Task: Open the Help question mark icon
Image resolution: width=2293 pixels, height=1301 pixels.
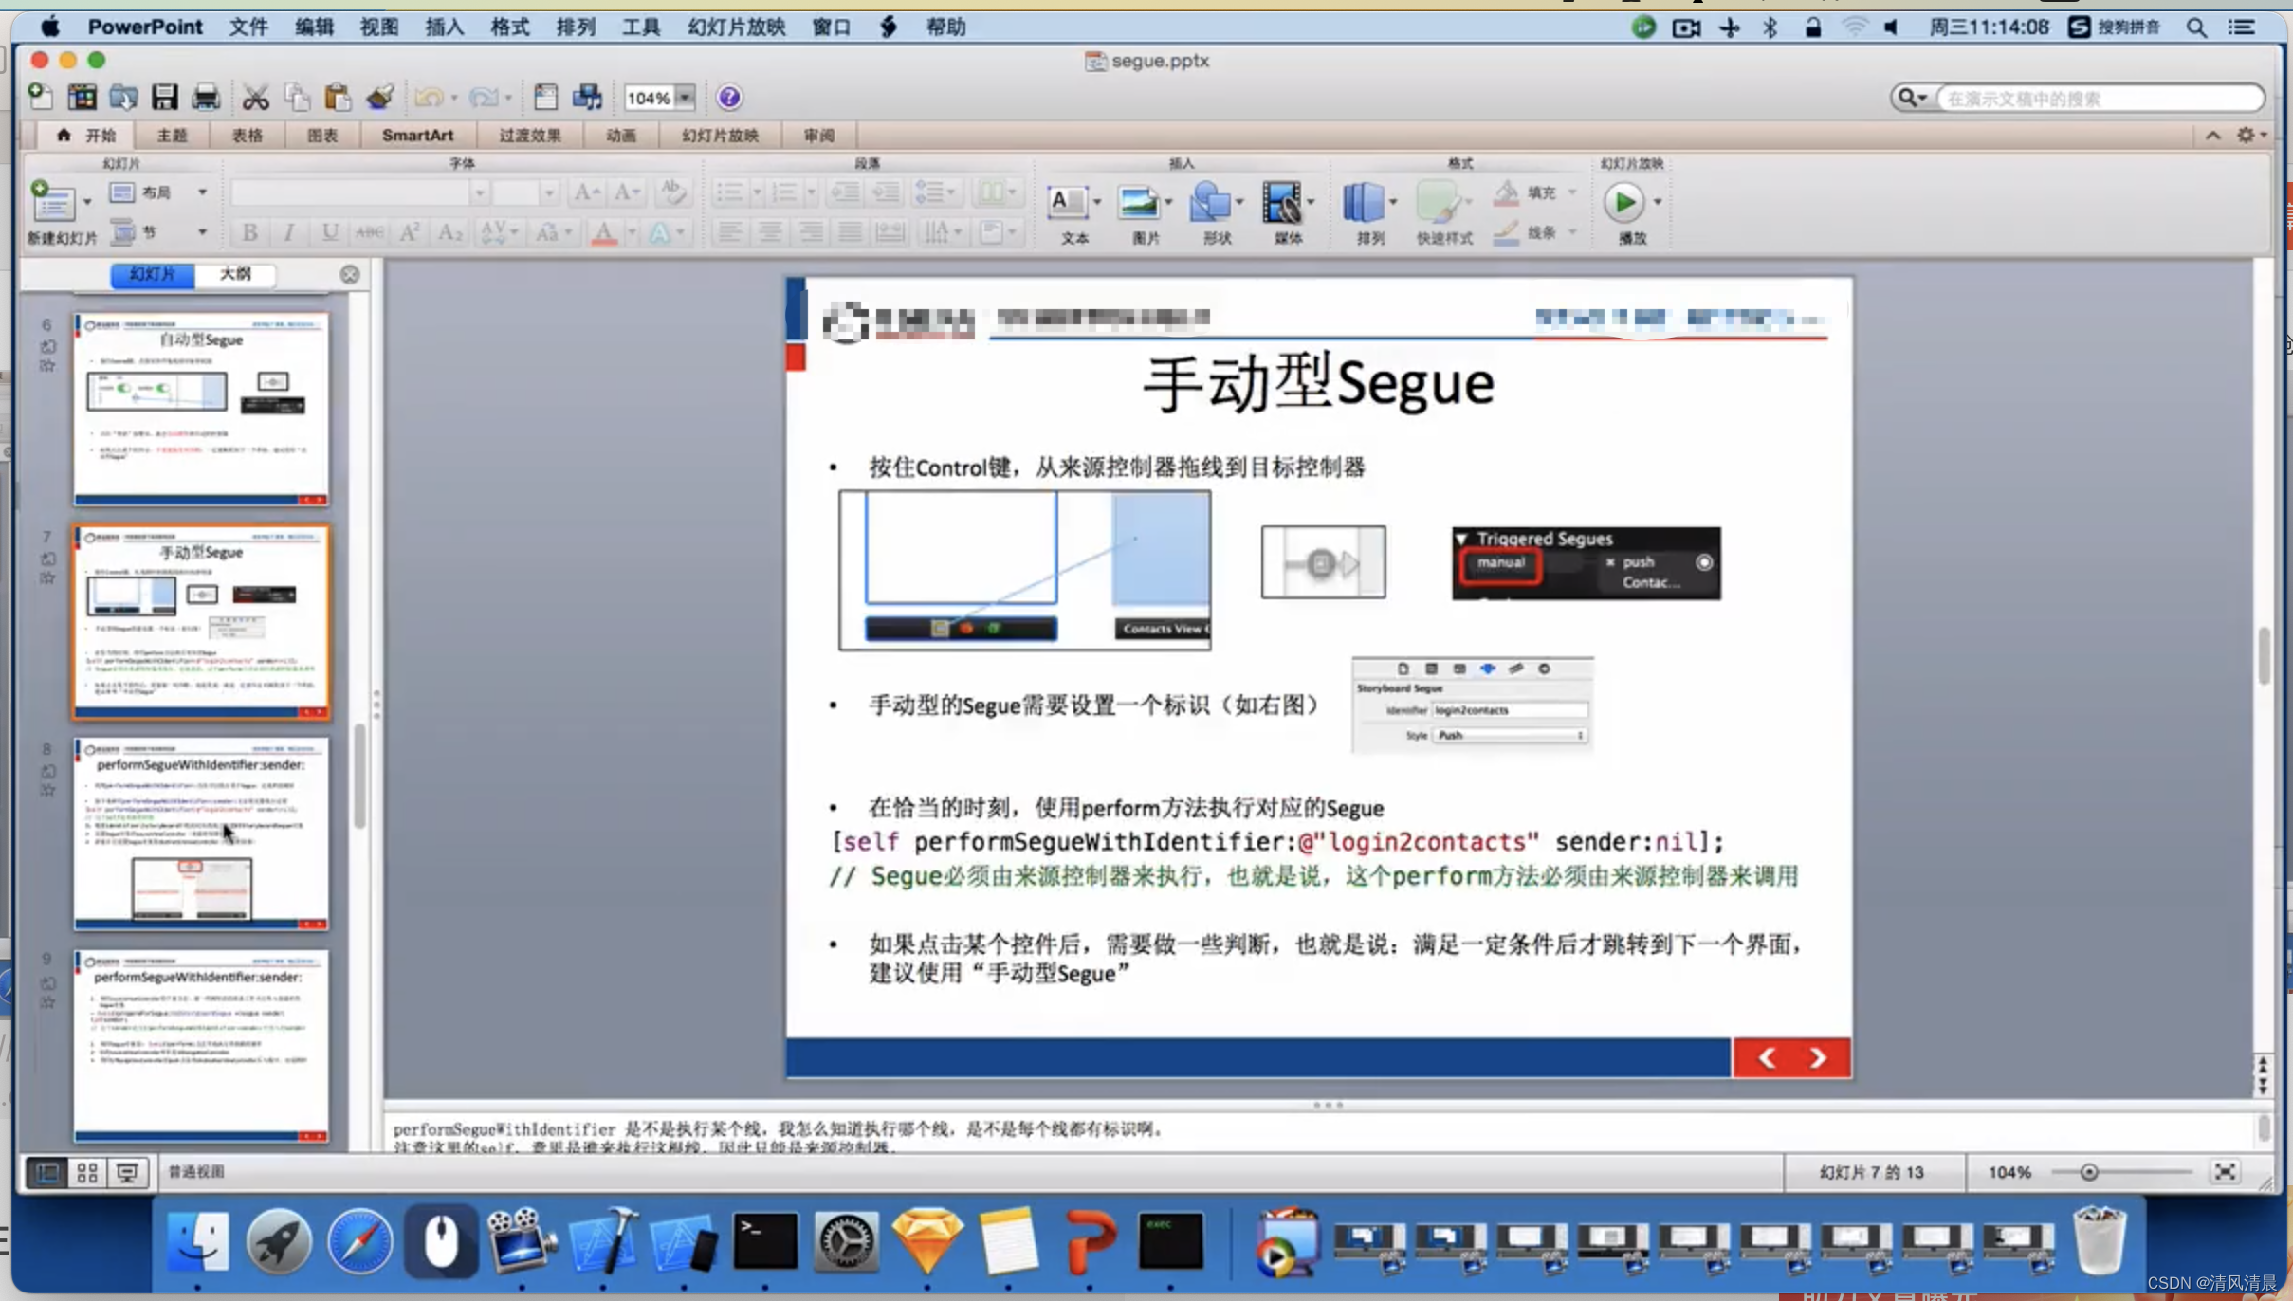Action: [729, 97]
